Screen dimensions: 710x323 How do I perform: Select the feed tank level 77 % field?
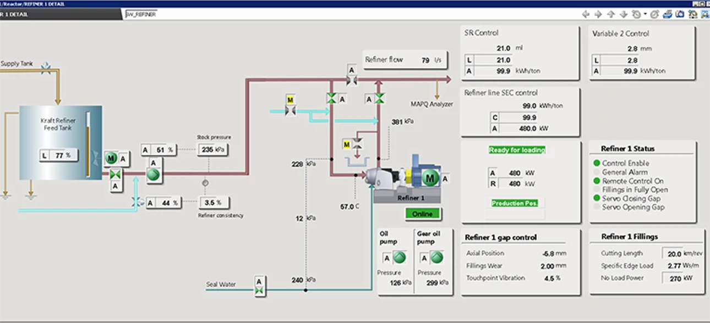tap(58, 155)
